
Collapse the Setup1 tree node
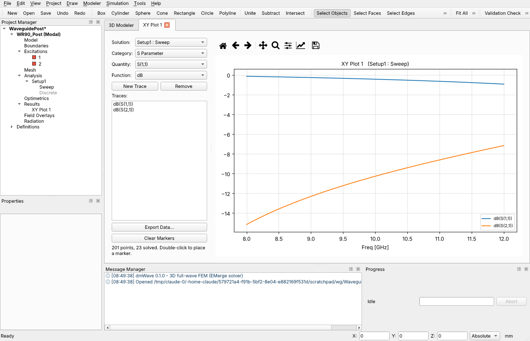(x=27, y=81)
